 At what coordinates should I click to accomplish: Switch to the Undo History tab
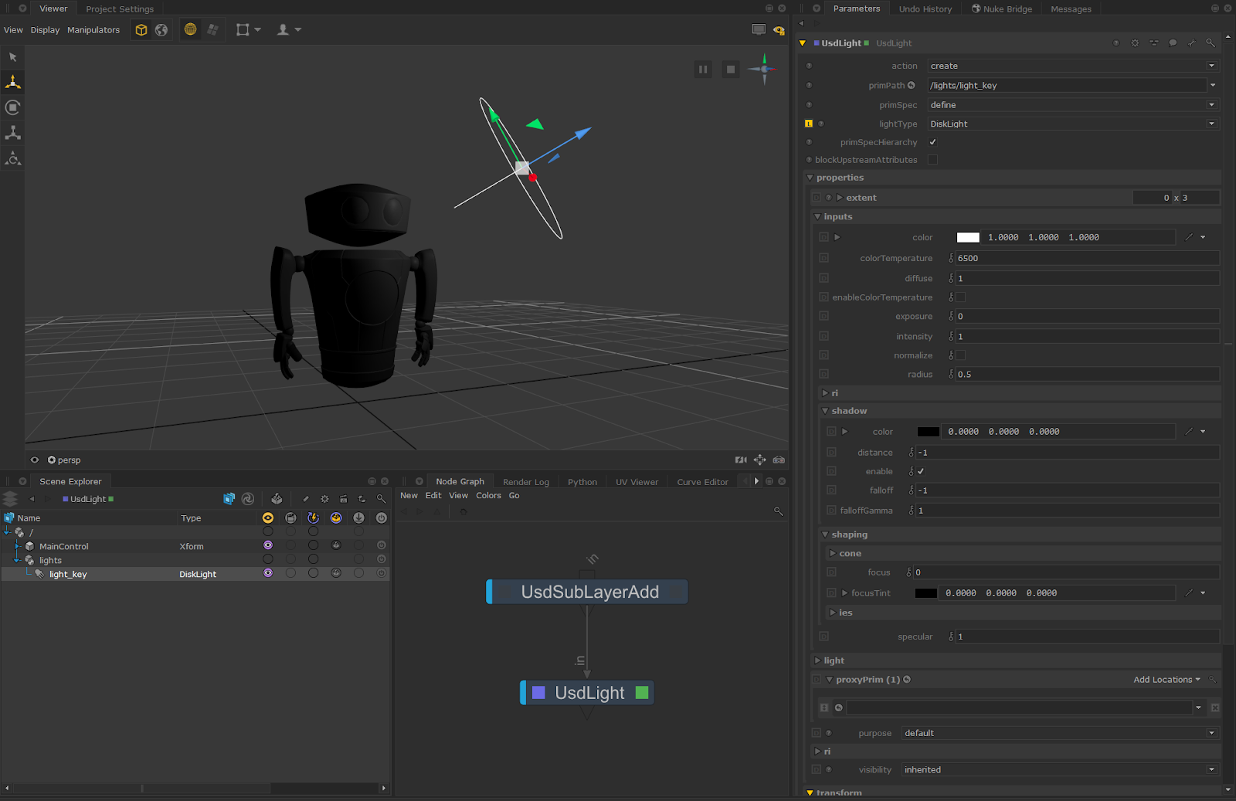925,9
